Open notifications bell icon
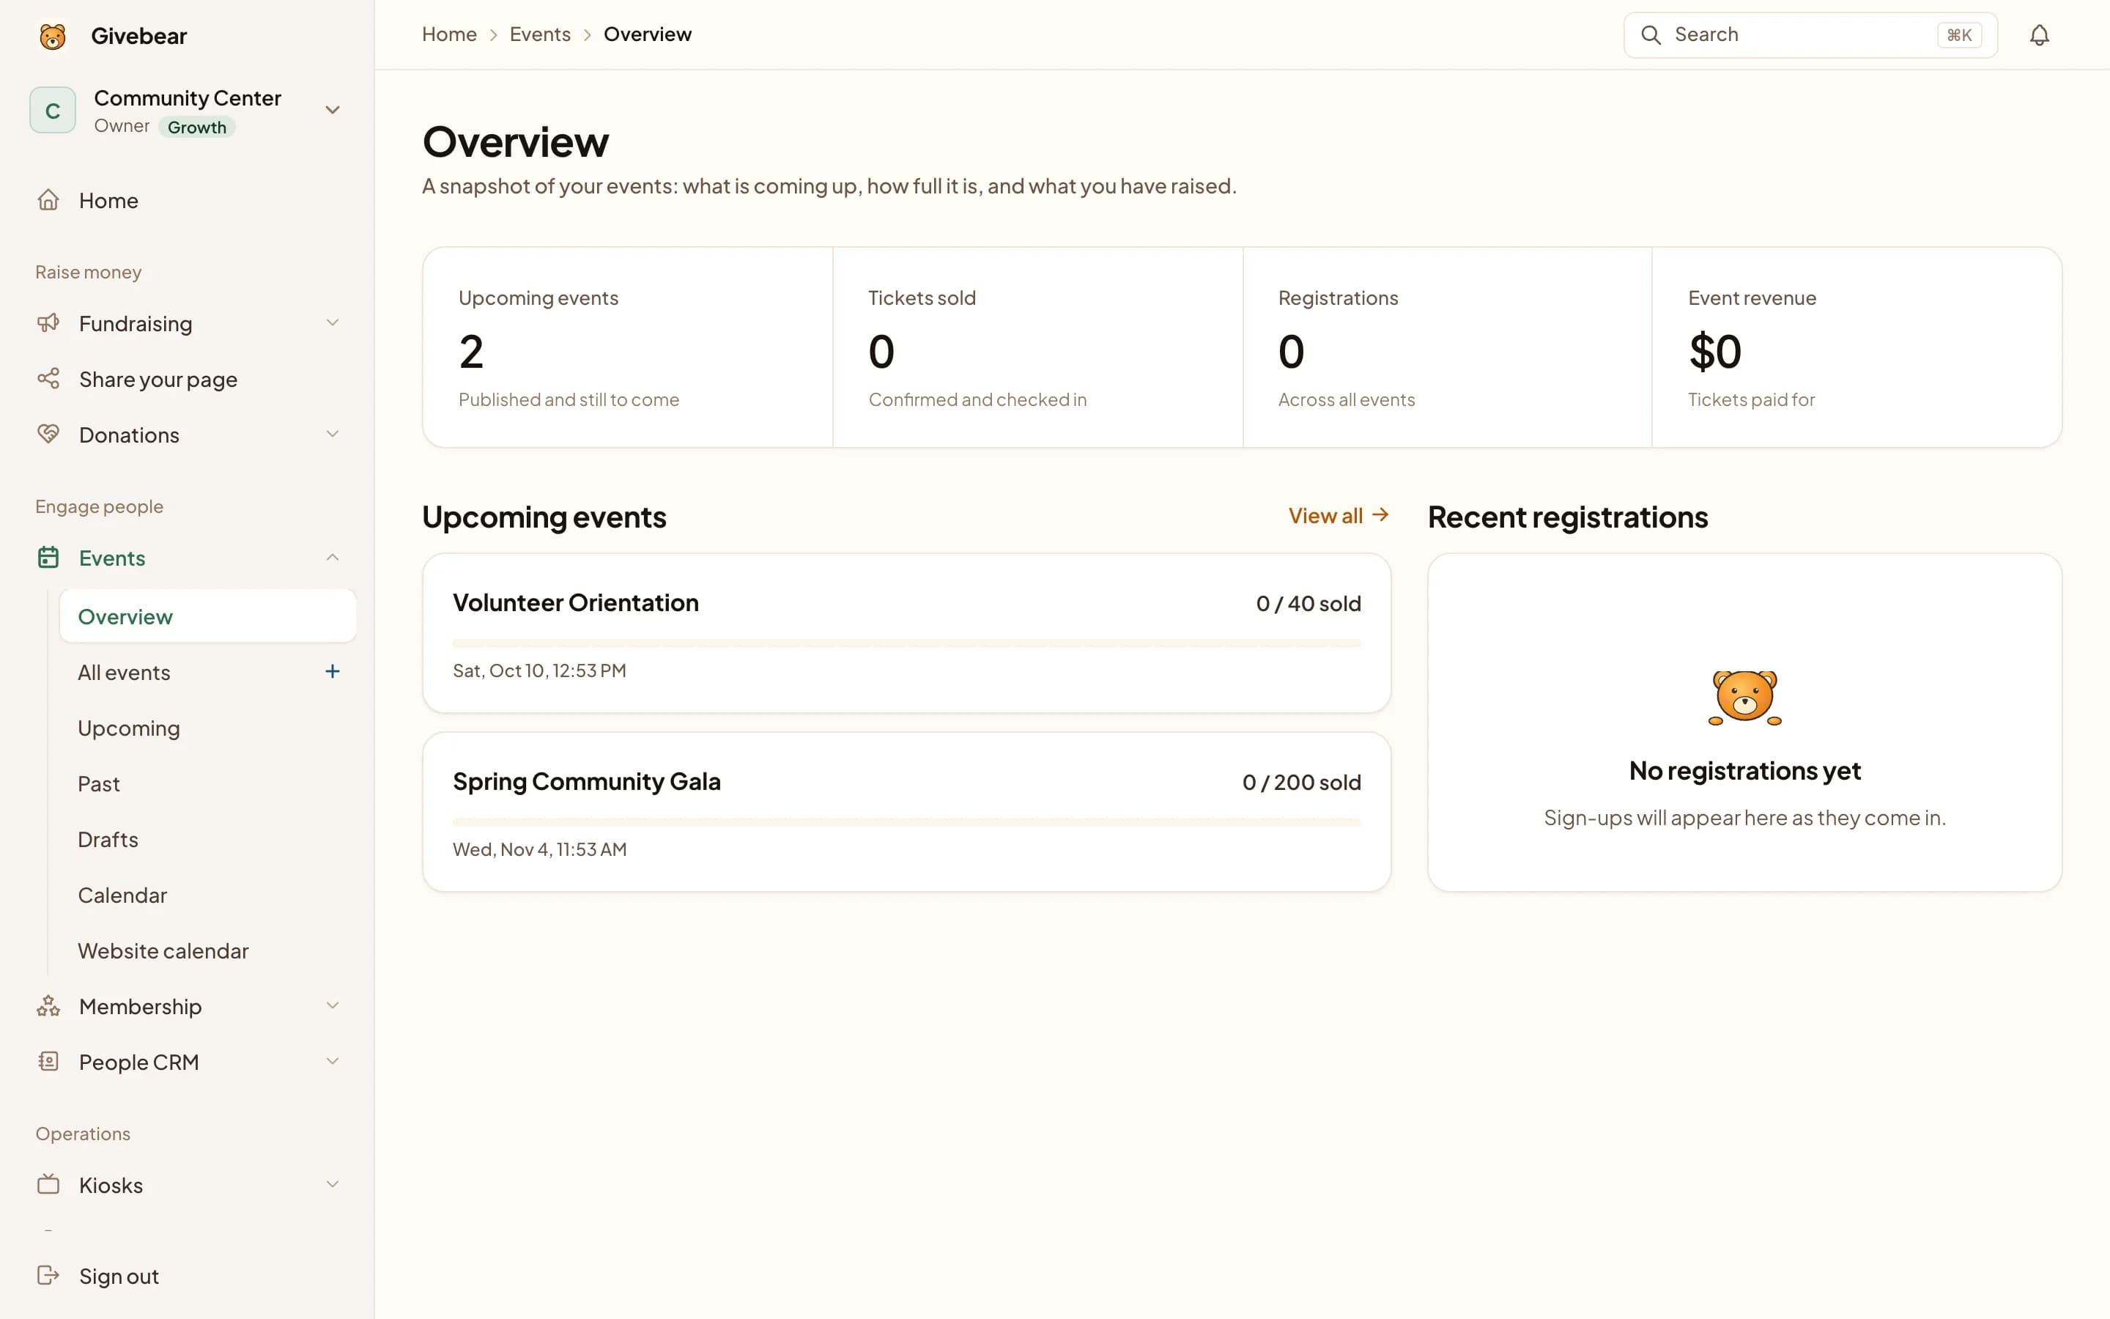2110x1319 pixels. click(2038, 35)
